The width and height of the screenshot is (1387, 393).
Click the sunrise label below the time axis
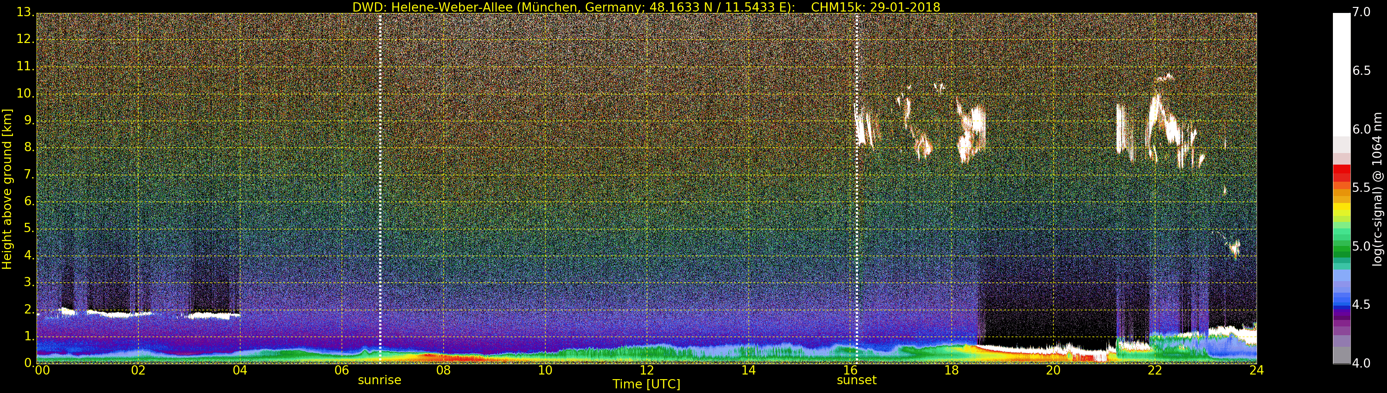380,380
